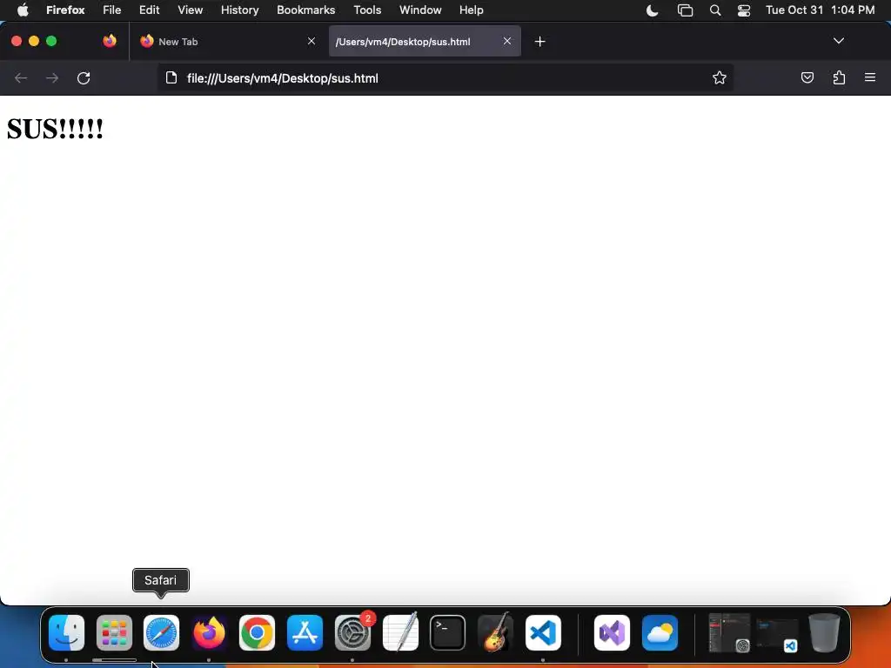Launch Safari from the Dock
The image size is (891, 668).
click(x=161, y=632)
